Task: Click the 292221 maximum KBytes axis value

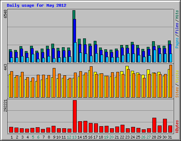Action: [x=5, y=106]
